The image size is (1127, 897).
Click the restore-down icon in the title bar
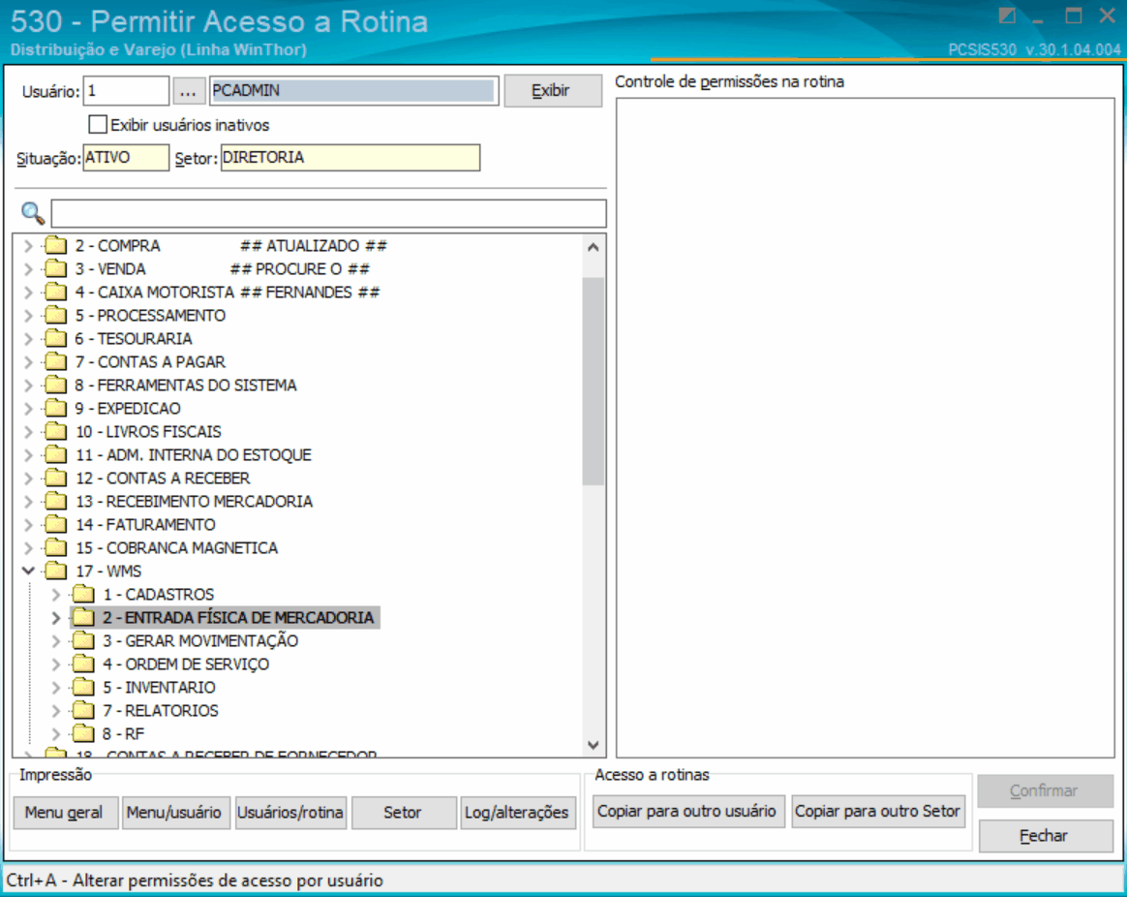1007,15
